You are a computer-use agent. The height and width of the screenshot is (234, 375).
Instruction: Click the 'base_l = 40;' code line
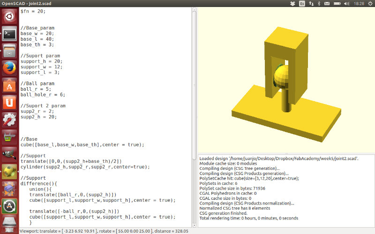pyautogui.click(x=37, y=39)
